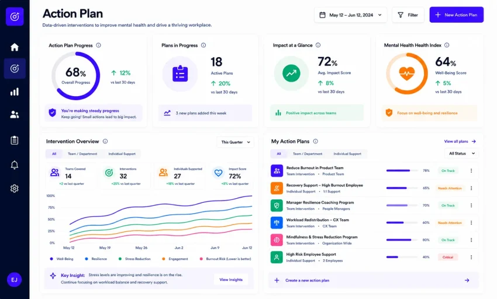Click the Positive impact across teams banner
The width and height of the screenshot is (497, 299).
pyautogui.click(x=317, y=113)
